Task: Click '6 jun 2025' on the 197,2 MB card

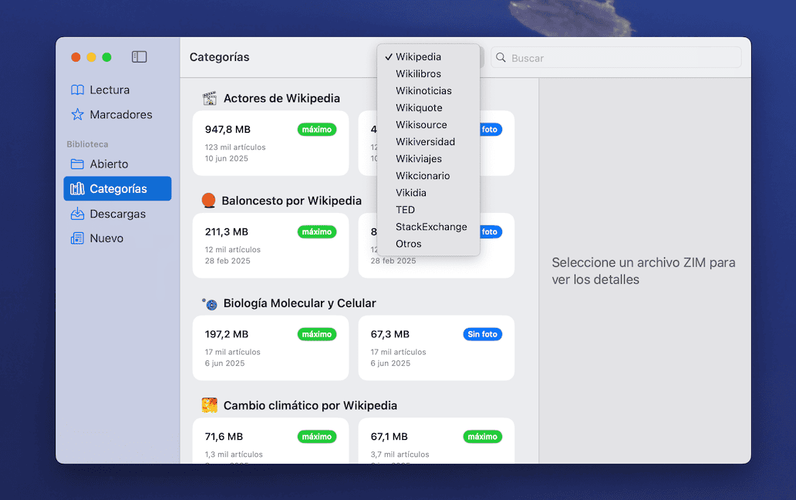Action: [x=224, y=363]
